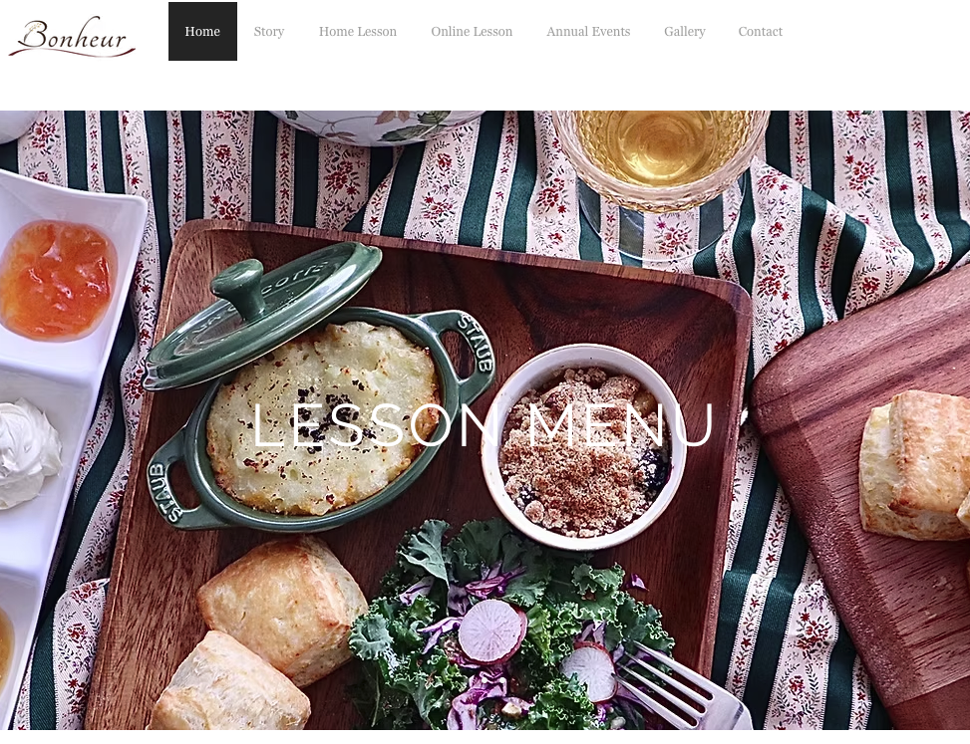
Task: Open the Home Lesson page
Action: coord(358,32)
